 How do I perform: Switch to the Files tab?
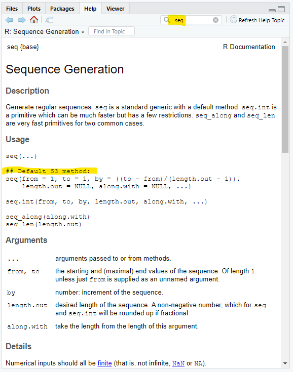tap(12, 9)
